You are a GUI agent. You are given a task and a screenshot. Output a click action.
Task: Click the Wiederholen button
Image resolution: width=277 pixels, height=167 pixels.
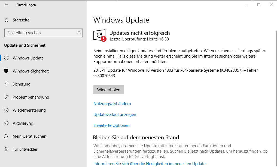click(x=109, y=90)
